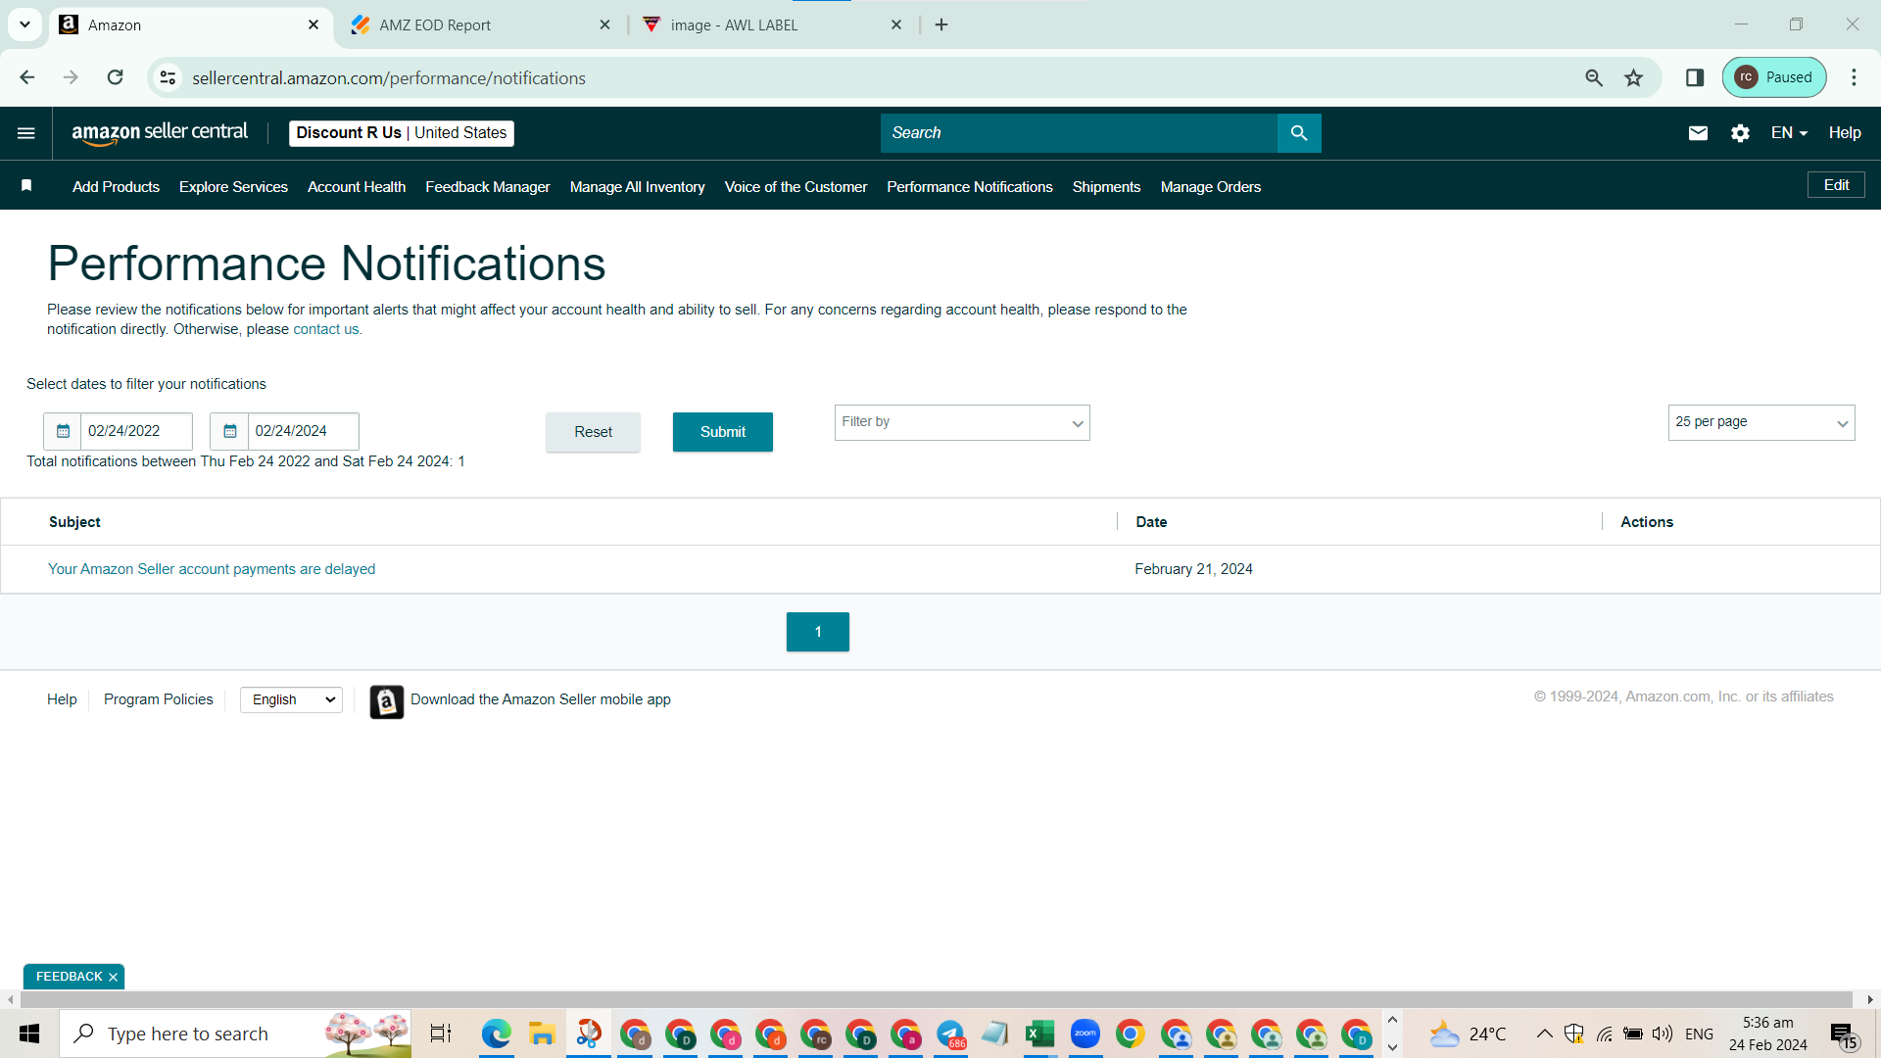Open Add Products menu item
This screenshot has height=1058, width=1881.
coord(116,187)
